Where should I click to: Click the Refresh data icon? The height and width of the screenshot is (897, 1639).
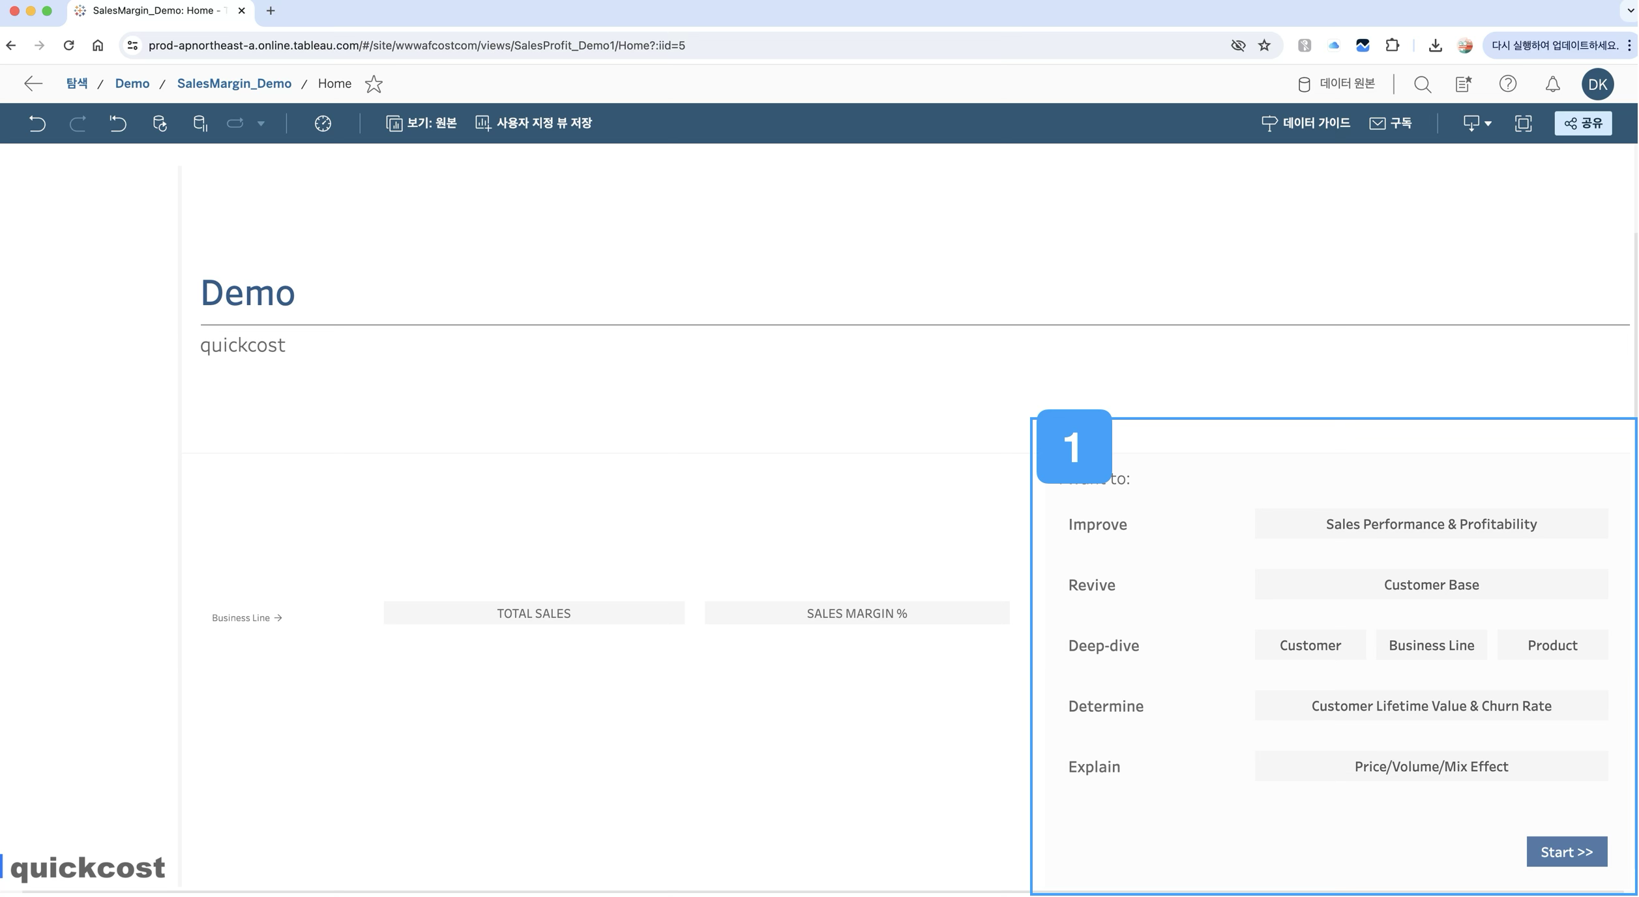[160, 123]
